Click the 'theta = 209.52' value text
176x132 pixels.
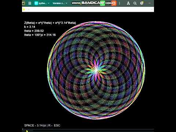coord(34,31)
